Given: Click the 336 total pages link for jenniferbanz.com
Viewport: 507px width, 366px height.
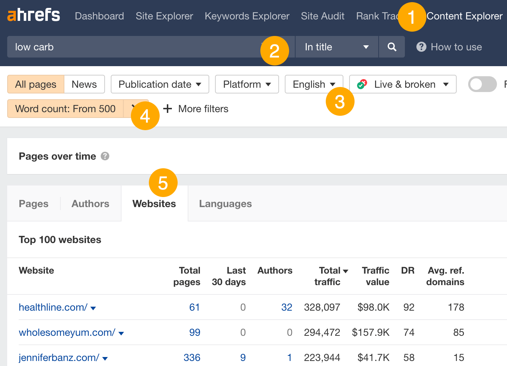Looking at the screenshot, I should pyautogui.click(x=192, y=357).
